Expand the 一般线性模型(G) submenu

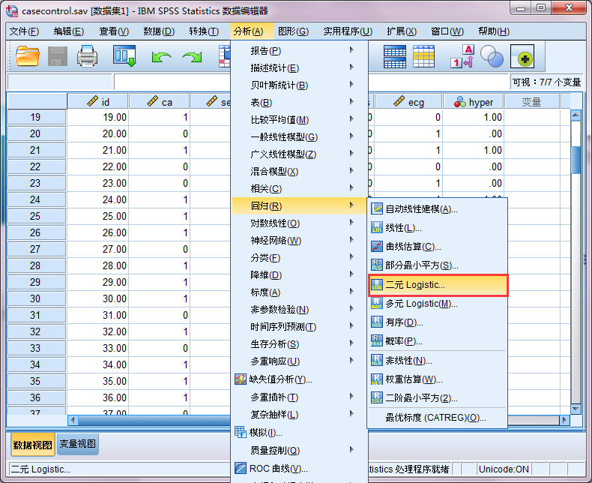pyautogui.click(x=300, y=136)
